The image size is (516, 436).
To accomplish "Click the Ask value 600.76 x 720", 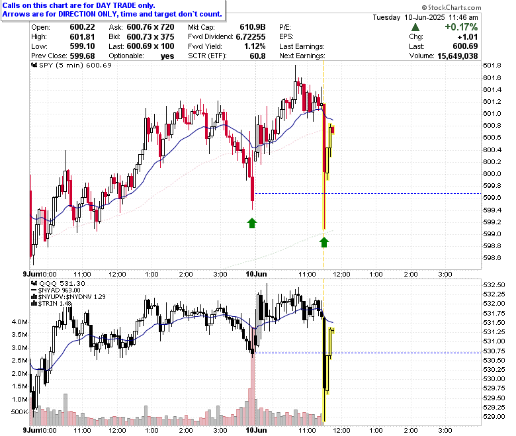I will (x=150, y=27).
